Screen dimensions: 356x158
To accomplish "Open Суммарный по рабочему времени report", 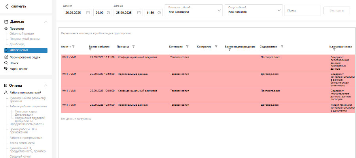I will pyautogui.click(x=28, y=99).
